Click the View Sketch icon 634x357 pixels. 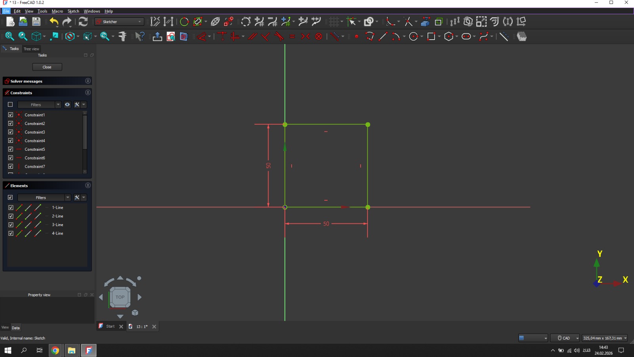point(171,36)
